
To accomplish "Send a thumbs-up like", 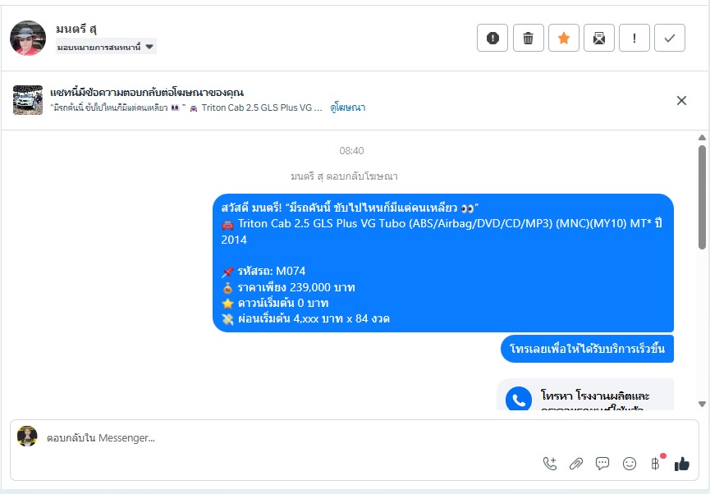I will (681, 464).
